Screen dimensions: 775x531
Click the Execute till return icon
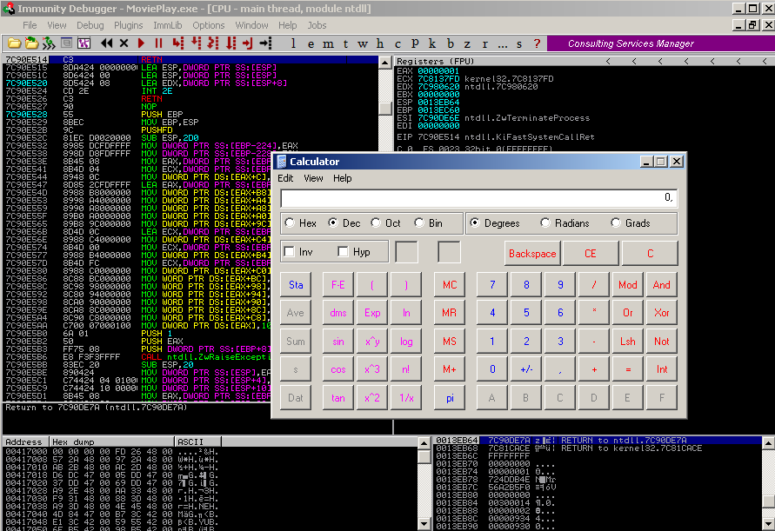[x=248, y=43]
